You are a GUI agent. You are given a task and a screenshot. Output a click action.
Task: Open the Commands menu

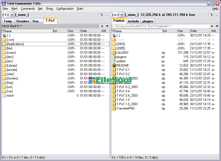pyautogui.click(x=28, y=9)
